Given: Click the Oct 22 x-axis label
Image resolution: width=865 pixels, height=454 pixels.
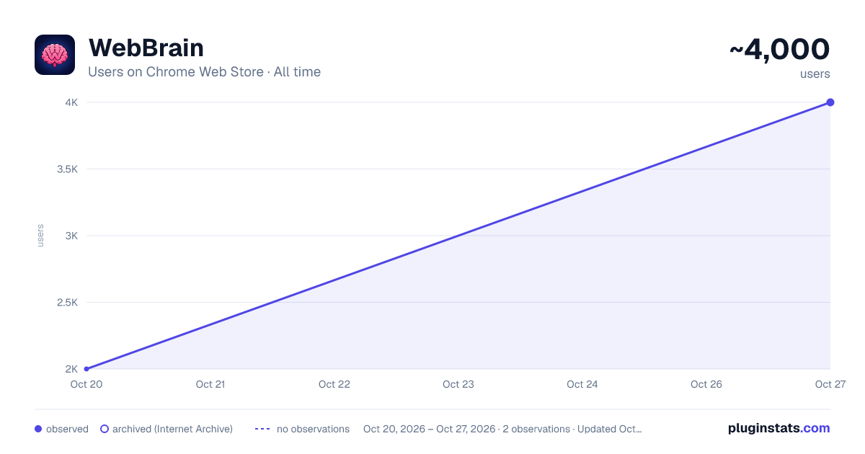Looking at the screenshot, I should click(x=334, y=384).
